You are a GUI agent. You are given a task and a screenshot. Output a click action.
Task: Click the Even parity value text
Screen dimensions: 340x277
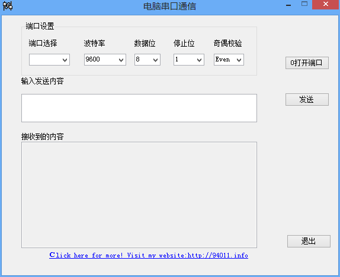point(223,59)
